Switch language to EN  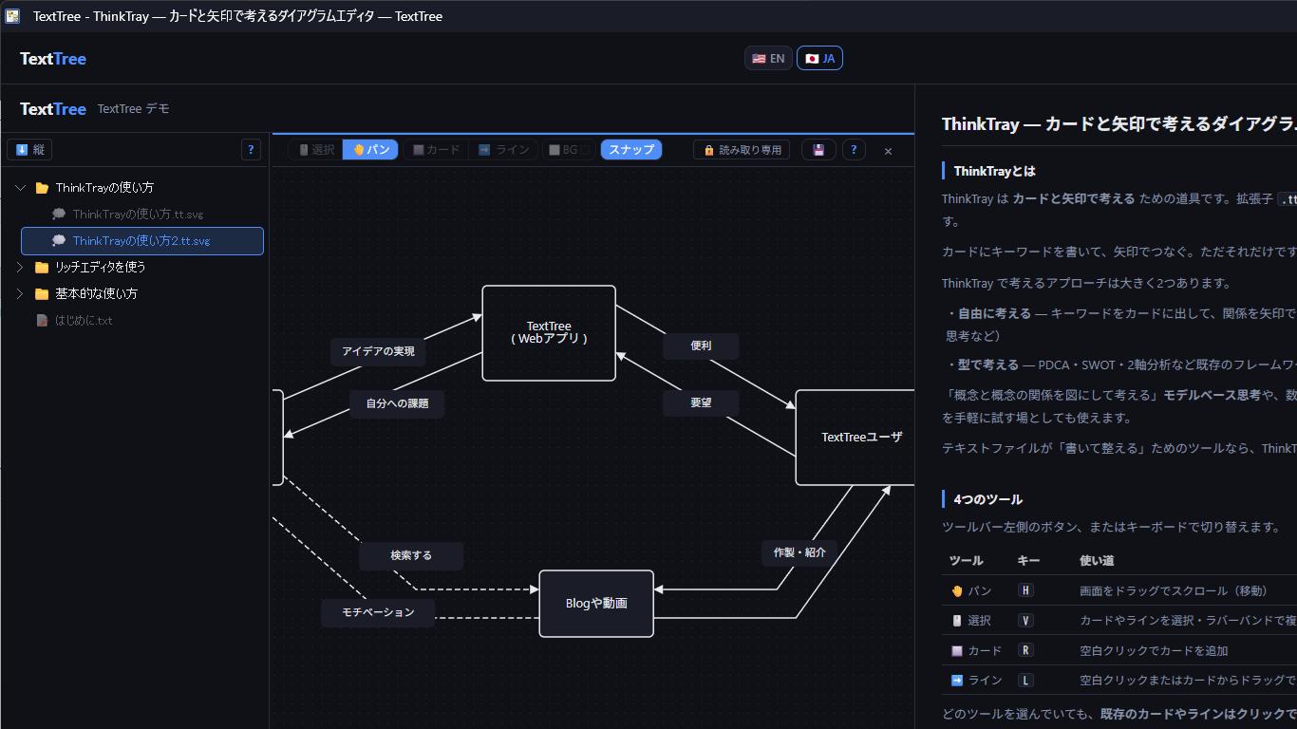pyautogui.click(x=768, y=59)
